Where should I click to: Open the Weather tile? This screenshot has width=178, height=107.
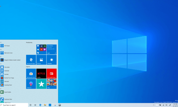pyautogui.click(x=52, y=60)
